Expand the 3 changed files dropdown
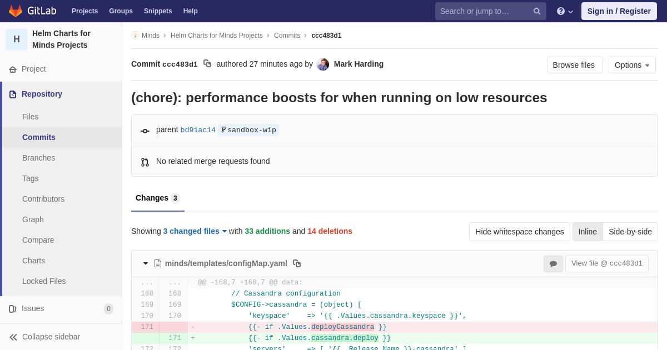 pos(195,231)
